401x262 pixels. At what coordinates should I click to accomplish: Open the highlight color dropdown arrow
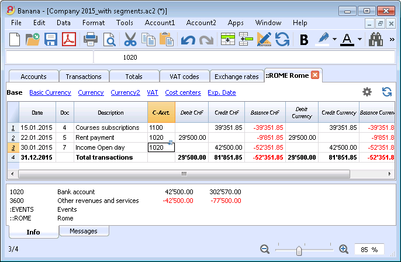pos(334,39)
